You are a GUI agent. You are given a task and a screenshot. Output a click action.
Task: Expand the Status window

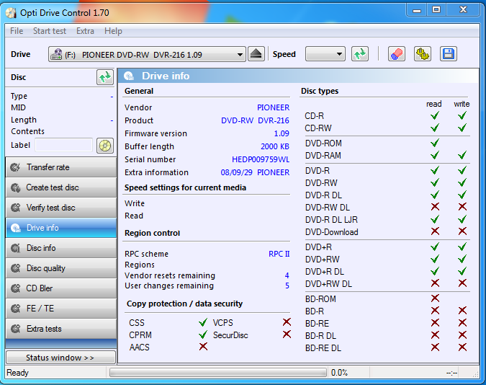pyautogui.click(x=60, y=358)
